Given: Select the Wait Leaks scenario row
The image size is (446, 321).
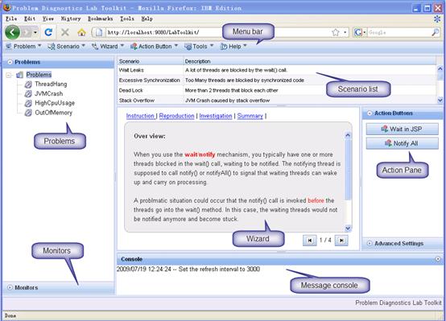Looking at the screenshot, I should (x=277, y=70).
